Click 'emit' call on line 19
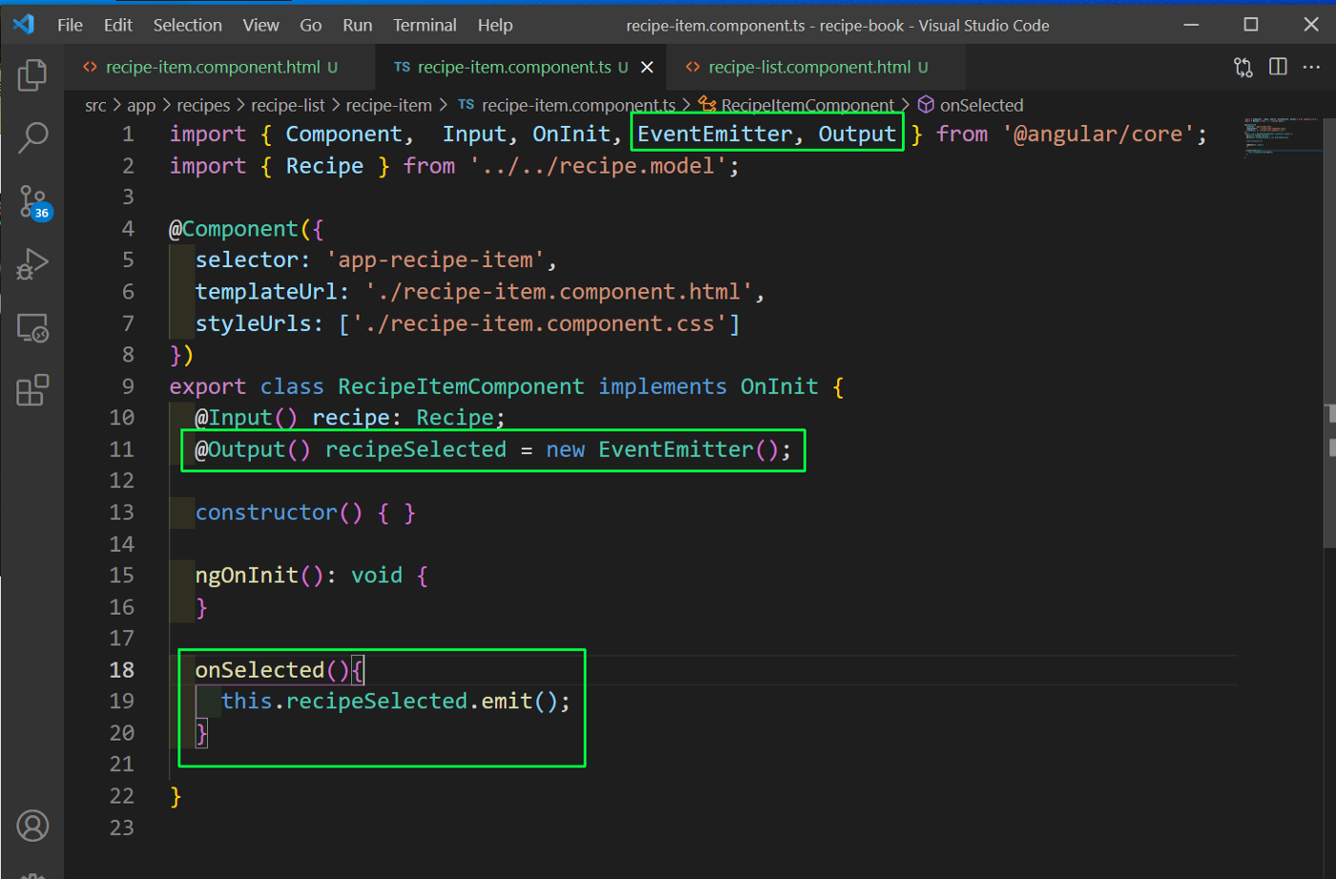The image size is (1336, 879). point(507,701)
